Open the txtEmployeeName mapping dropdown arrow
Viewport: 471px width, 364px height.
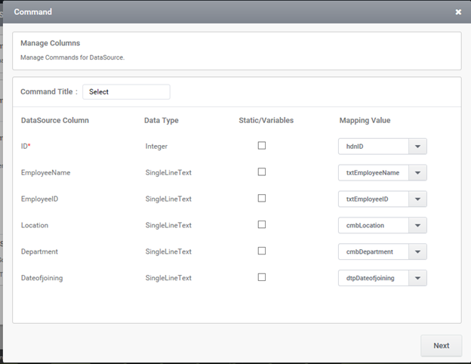click(417, 173)
